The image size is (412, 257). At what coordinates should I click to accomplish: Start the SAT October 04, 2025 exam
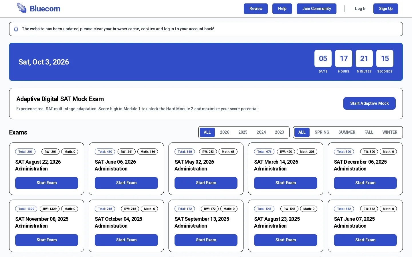[x=126, y=240]
